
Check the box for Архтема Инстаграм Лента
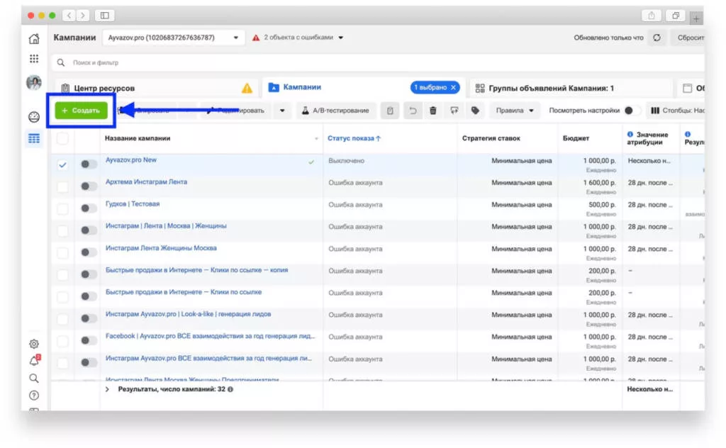[x=62, y=186]
